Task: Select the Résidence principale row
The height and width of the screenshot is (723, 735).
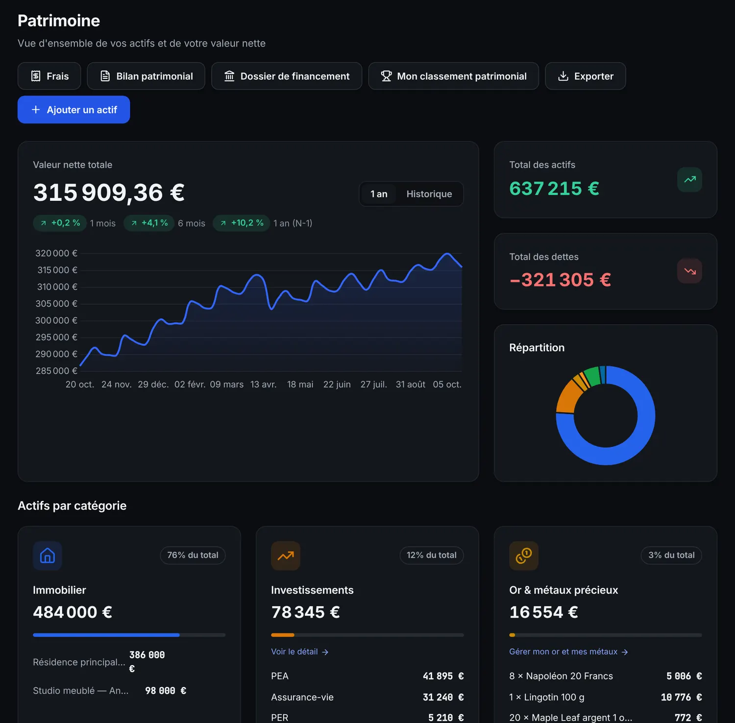Action: click(x=129, y=662)
